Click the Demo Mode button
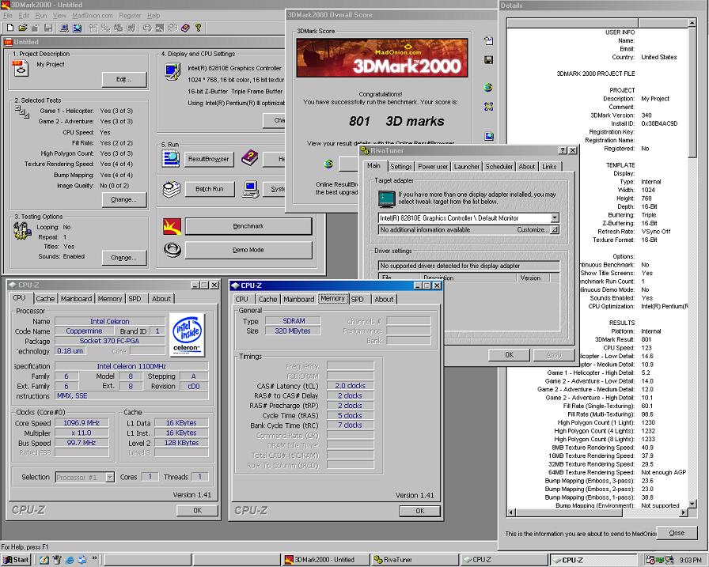This screenshot has width=709, height=567. (x=248, y=250)
